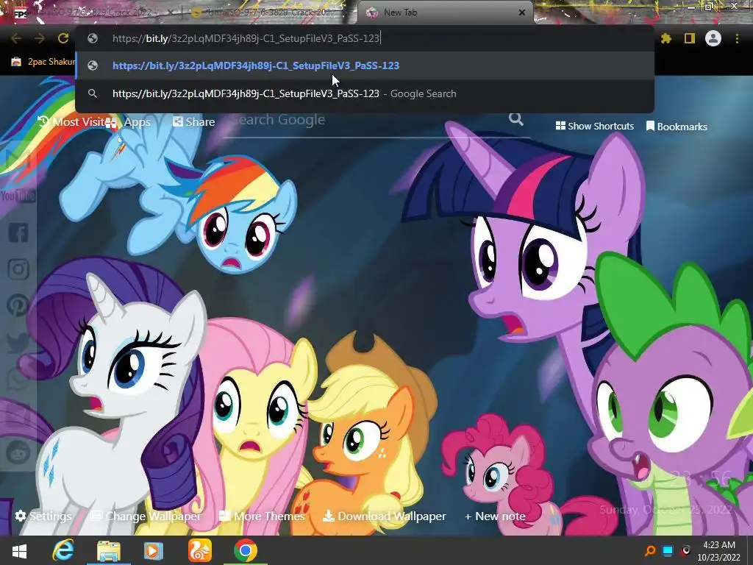The width and height of the screenshot is (753, 565).
Task: Click inside the address bar URL
Action: click(x=246, y=38)
